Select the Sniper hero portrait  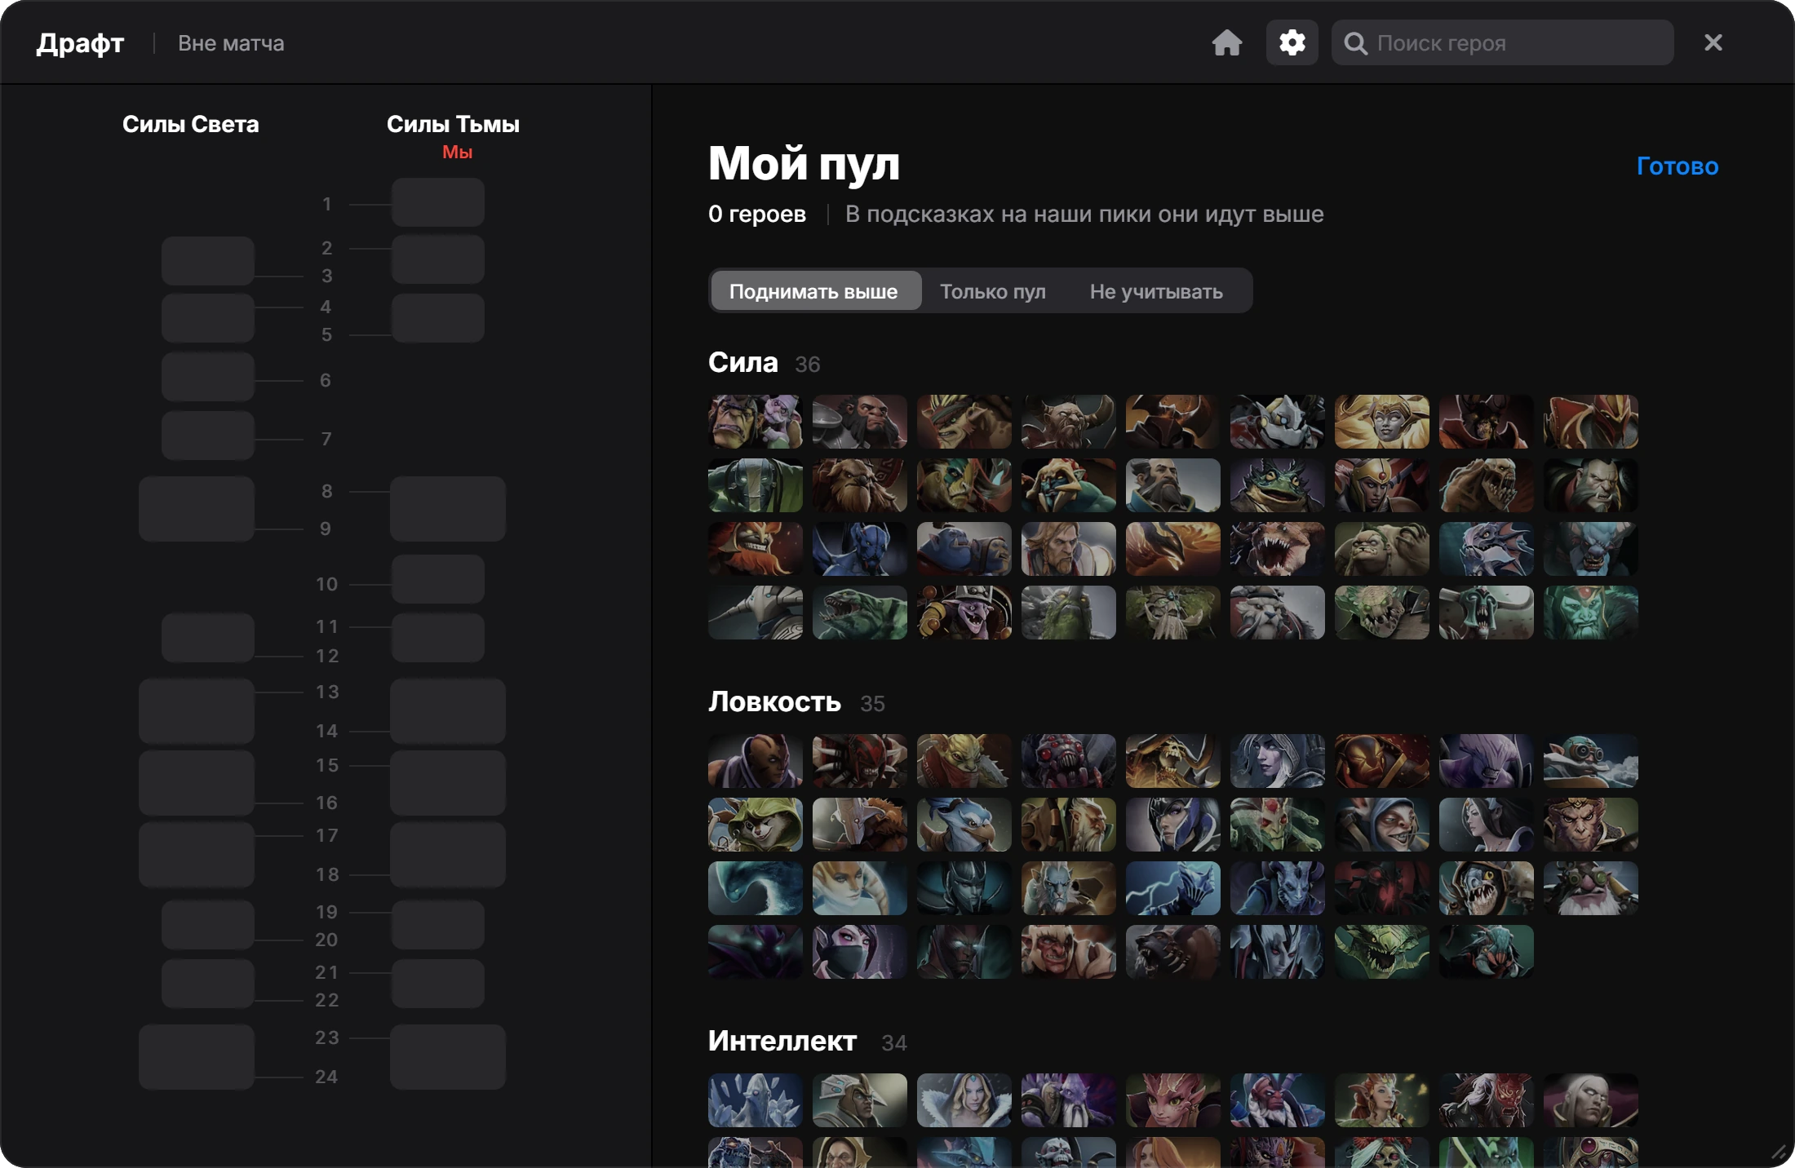1590,888
